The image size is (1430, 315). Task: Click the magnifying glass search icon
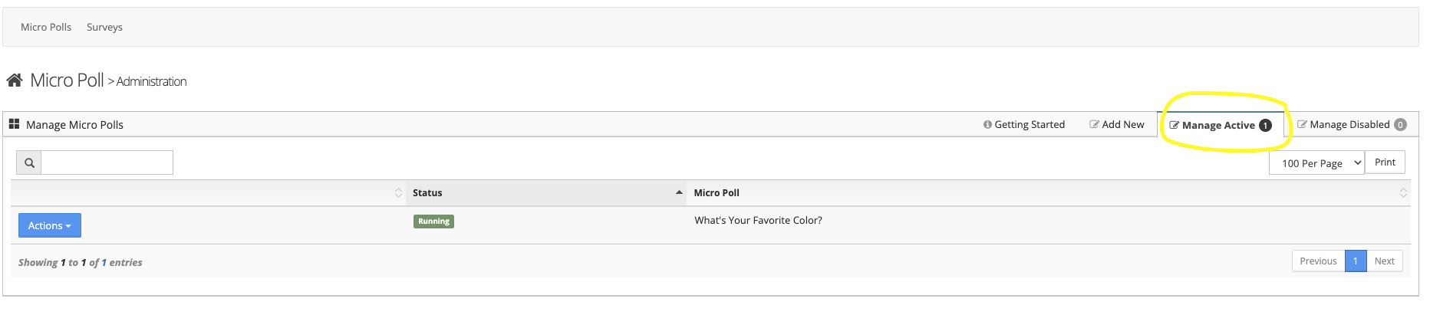[29, 162]
